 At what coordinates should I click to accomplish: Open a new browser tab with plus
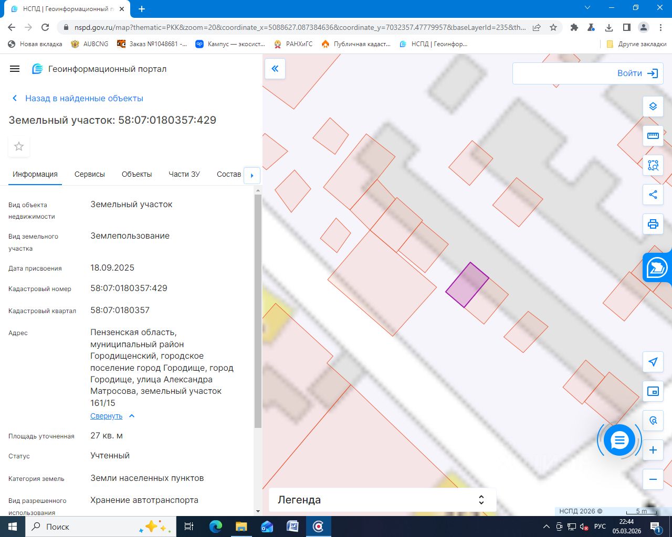[x=142, y=9]
